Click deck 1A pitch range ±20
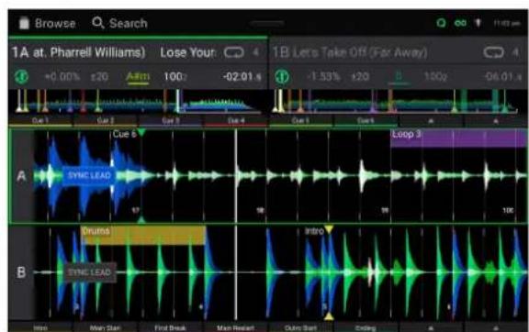Image resolution: width=529 pixels, height=332 pixels. coord(99,77)
